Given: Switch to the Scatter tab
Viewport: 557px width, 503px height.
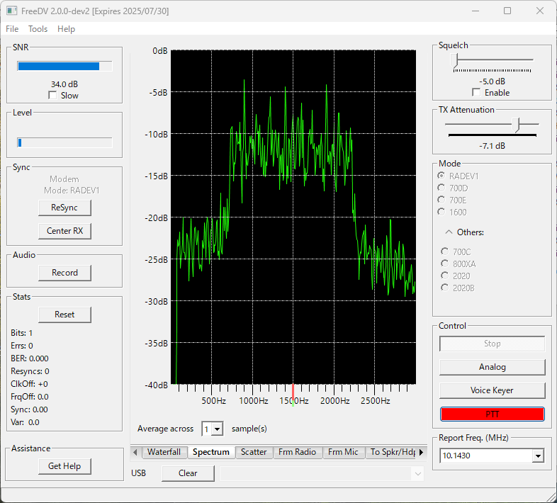Looking at the screenshot, I should 254,452.
